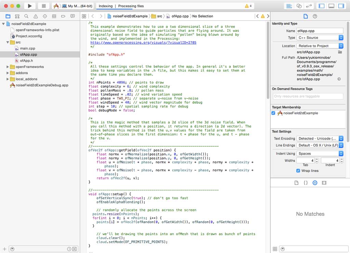Viewport: 350px width, 253px height.
Task: Select ofApp.h in the project navigator
Action: pyautogui.click(x=26, y=61)
